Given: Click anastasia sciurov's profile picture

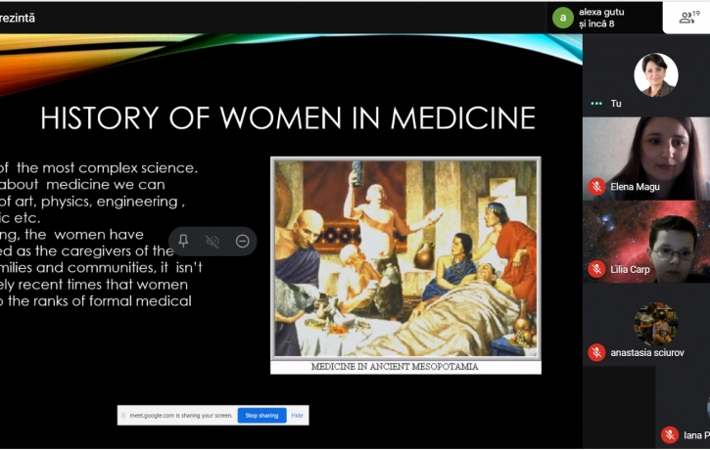Looking at the screenshot, I should (656, 324).
